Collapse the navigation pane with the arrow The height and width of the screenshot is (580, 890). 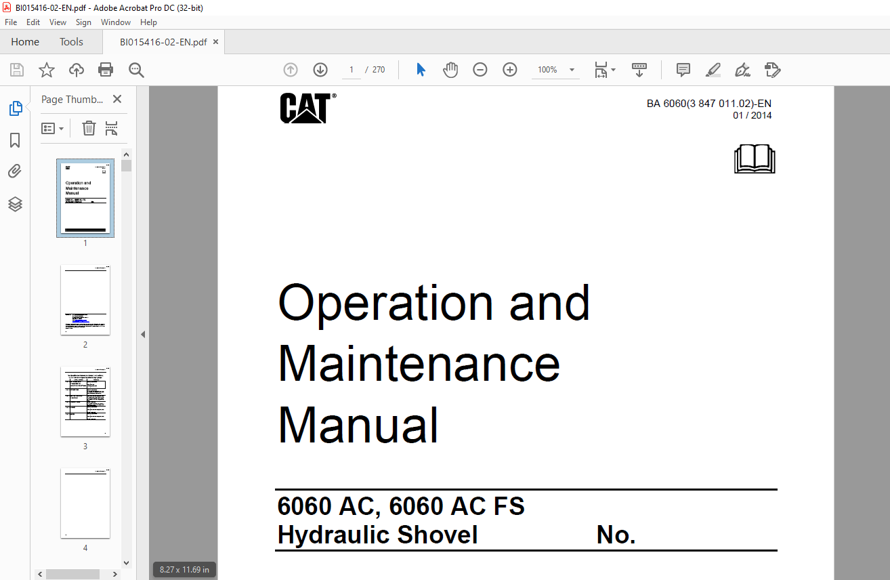click(x=143, y=334)
